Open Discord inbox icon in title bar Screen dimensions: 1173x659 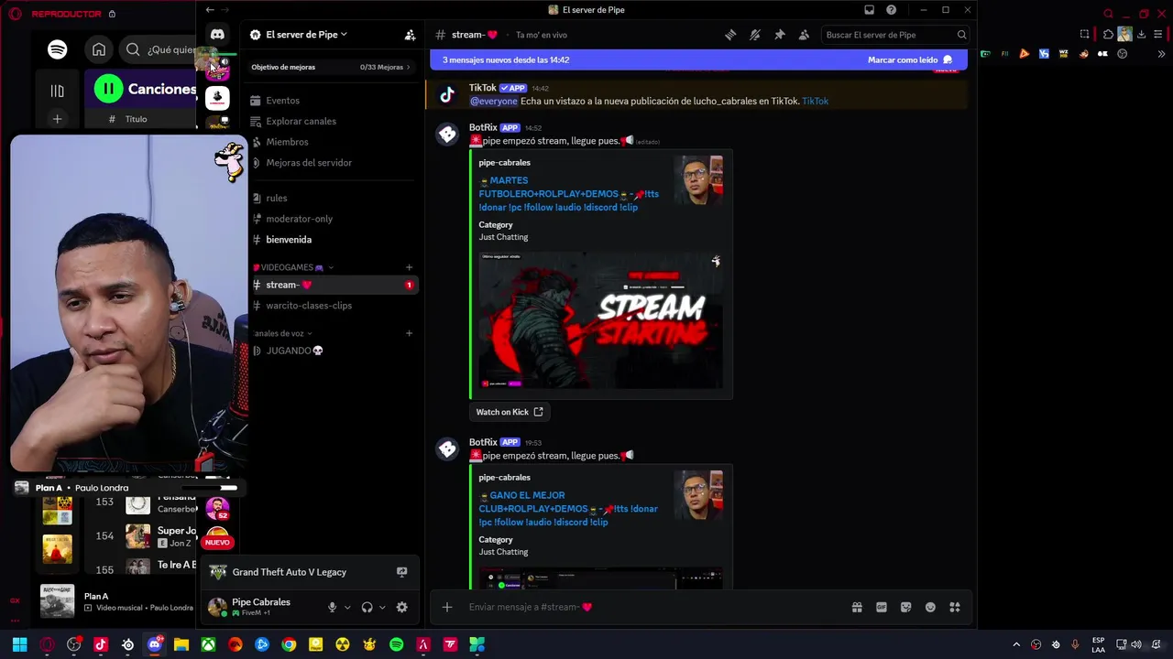click(x=869, y=10)
